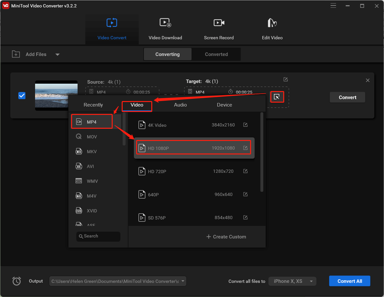Expand the Output path dropdown
The image size is (384, 297).
pos(183,281)
